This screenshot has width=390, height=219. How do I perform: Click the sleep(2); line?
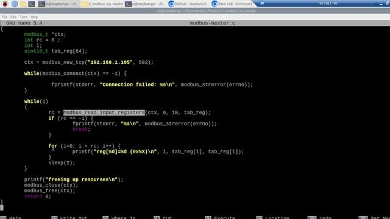(62, 163)
